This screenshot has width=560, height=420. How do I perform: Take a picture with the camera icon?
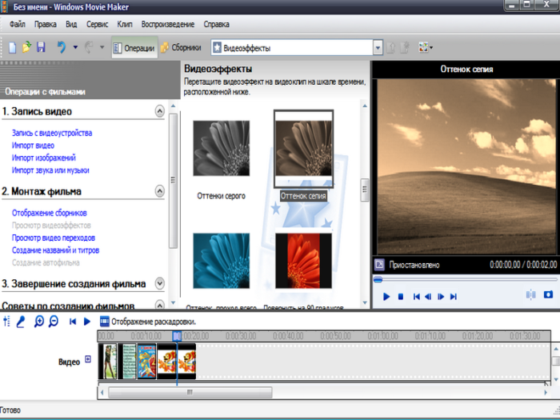(x=548, y=294)
